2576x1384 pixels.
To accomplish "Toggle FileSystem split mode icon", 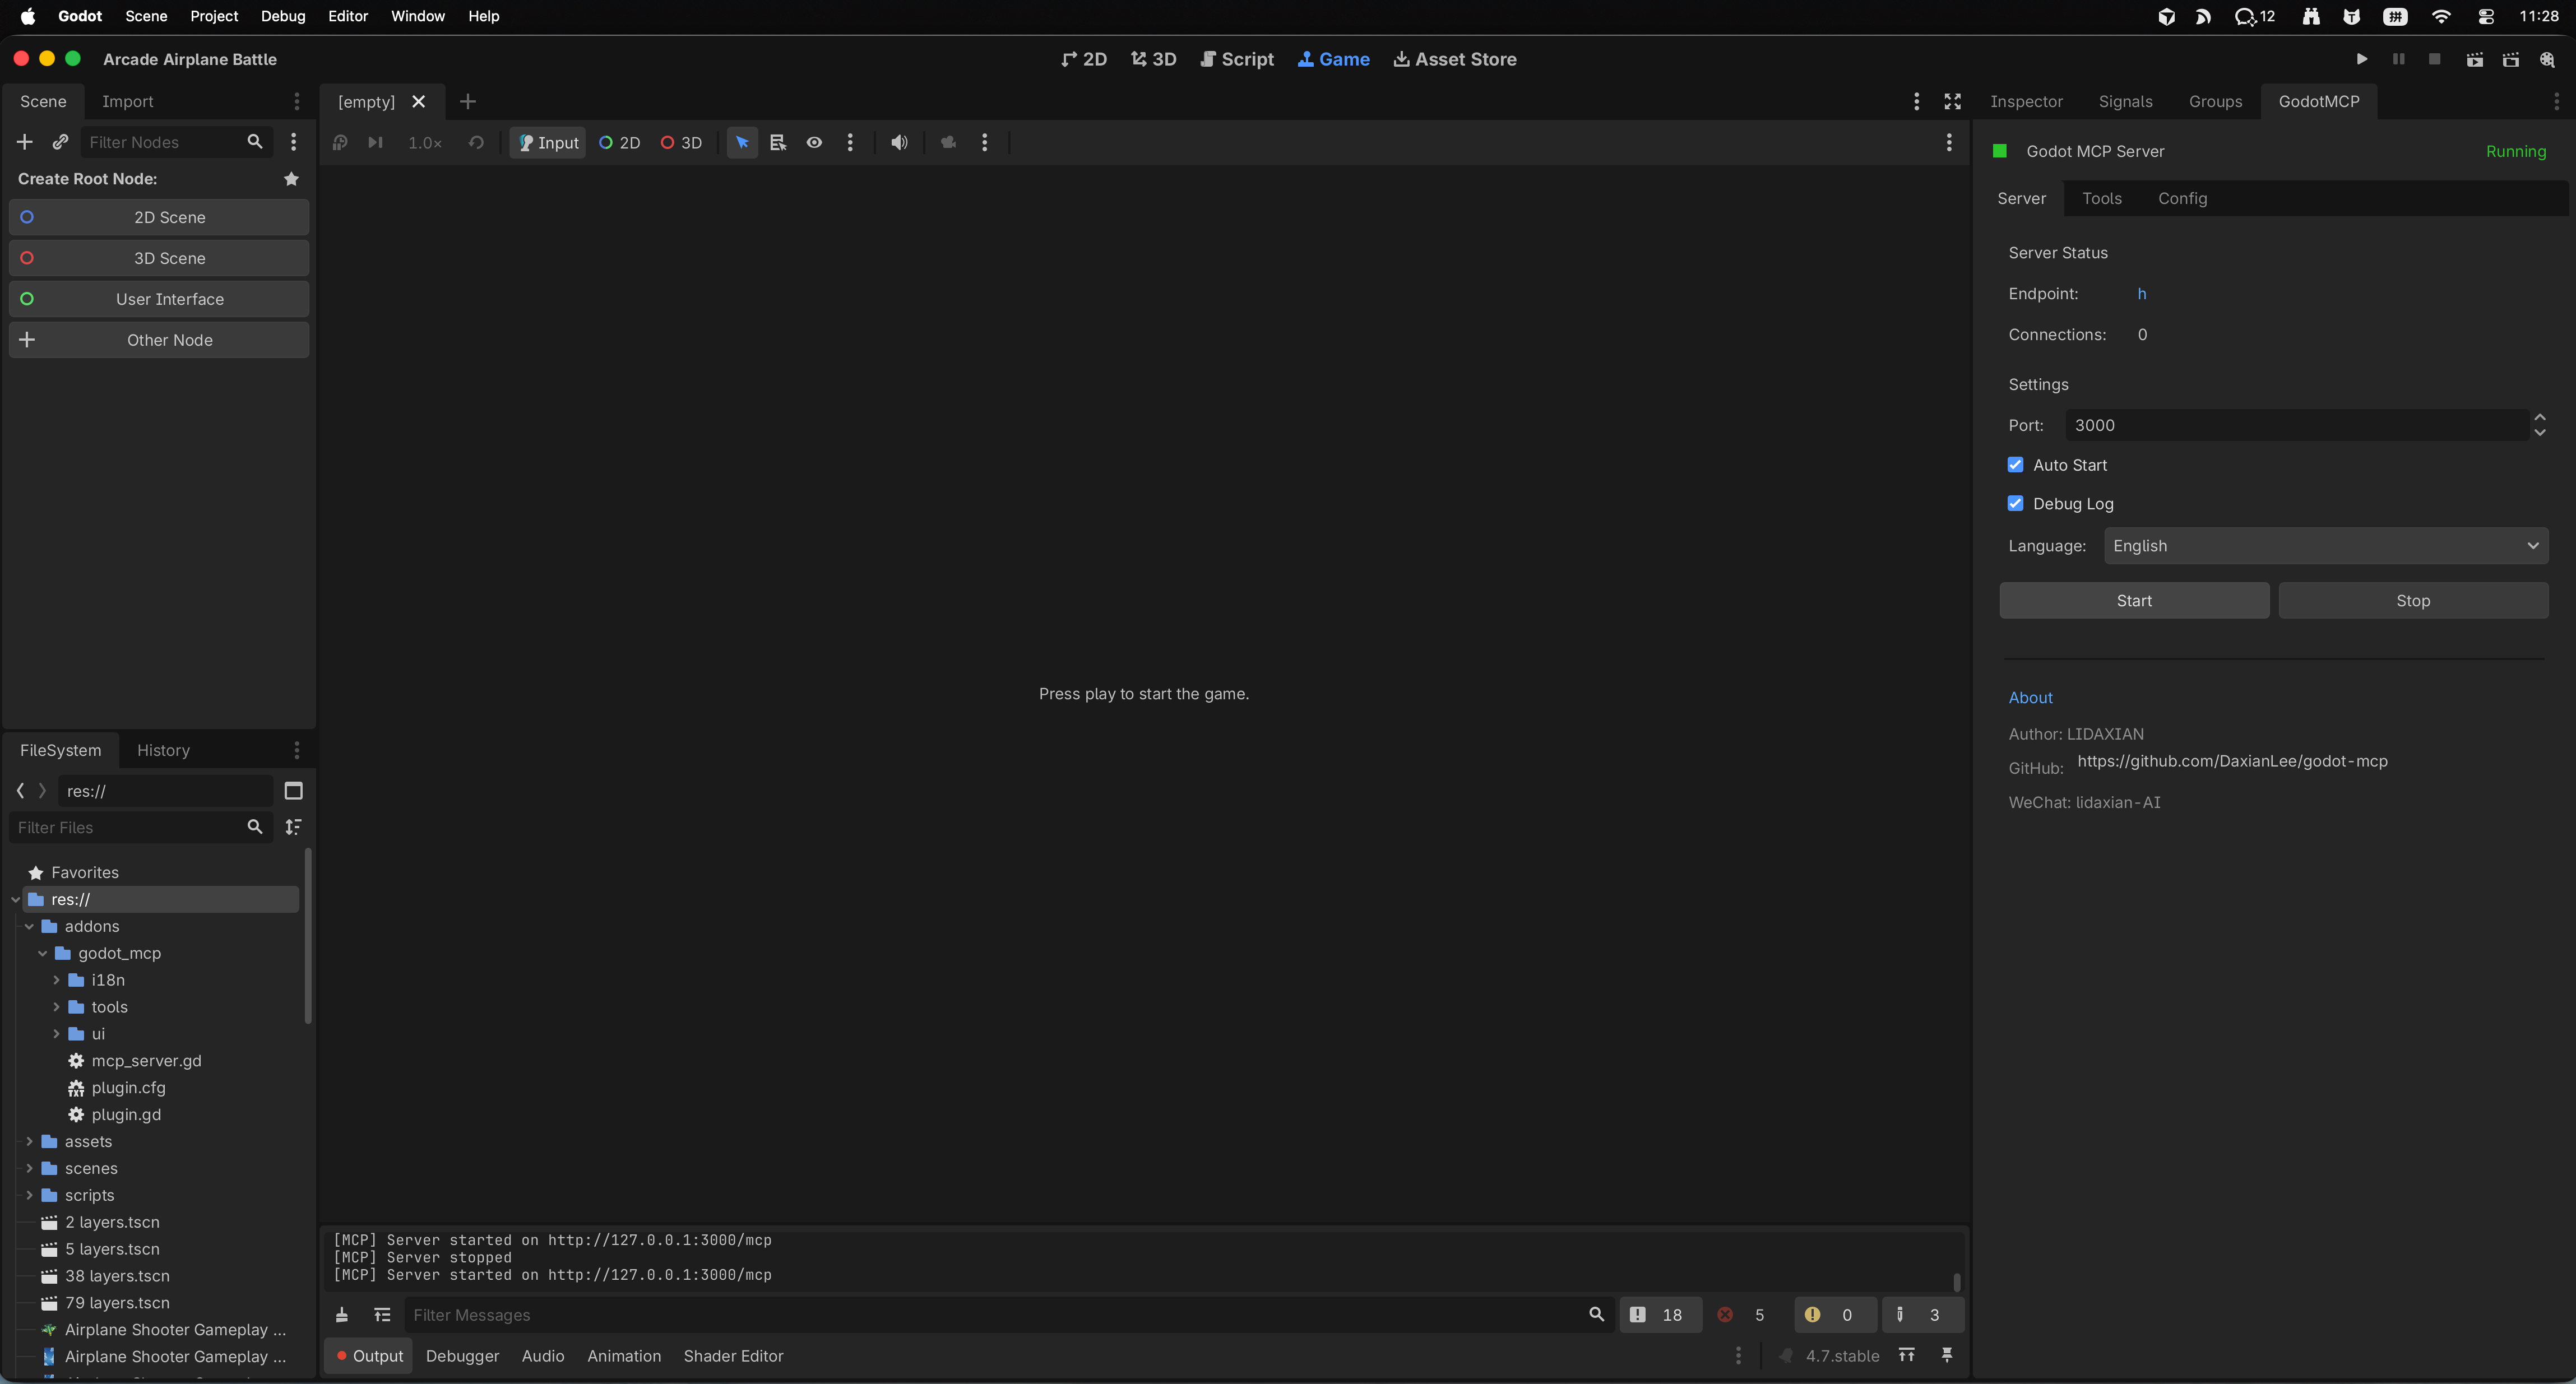I will pos(293,791).
